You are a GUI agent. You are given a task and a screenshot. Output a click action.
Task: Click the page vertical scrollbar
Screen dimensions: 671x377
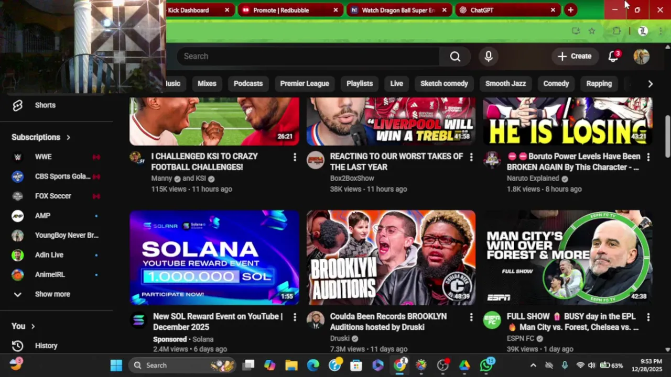[x=667, y=137]
